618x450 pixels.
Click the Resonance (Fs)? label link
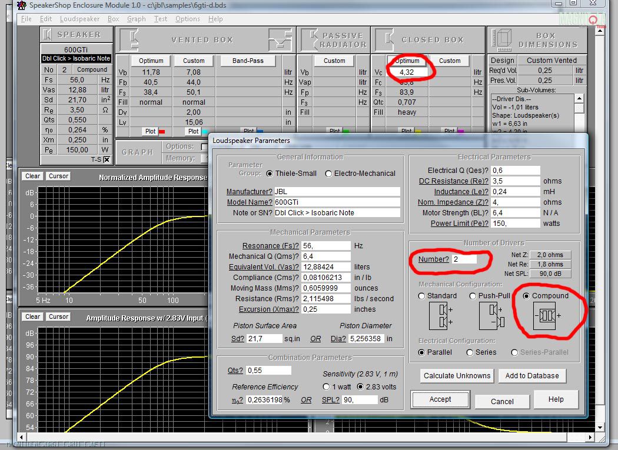point(270,245)
